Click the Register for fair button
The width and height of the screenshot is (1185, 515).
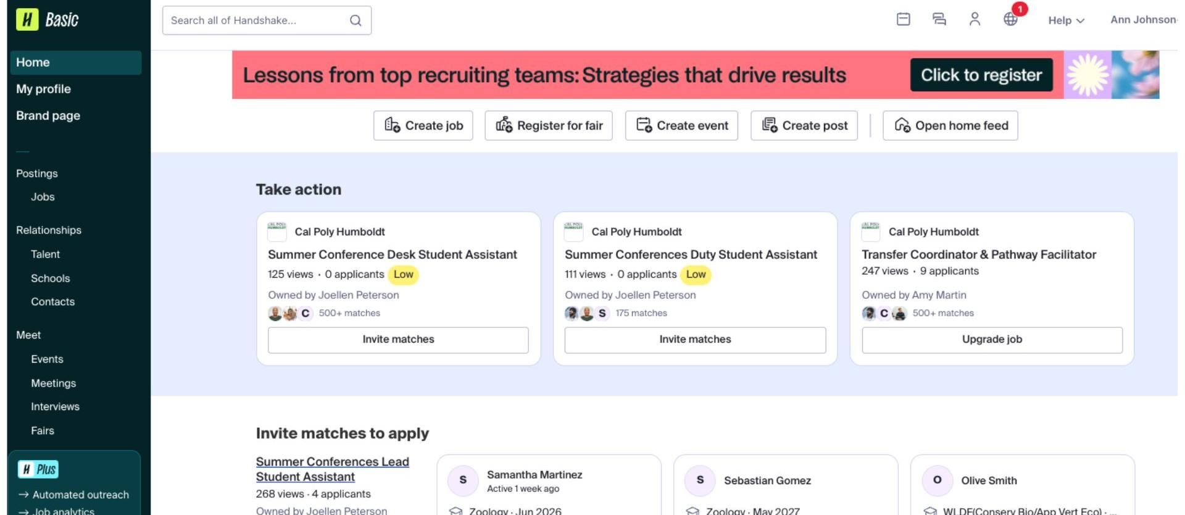(x=549, y=125)
